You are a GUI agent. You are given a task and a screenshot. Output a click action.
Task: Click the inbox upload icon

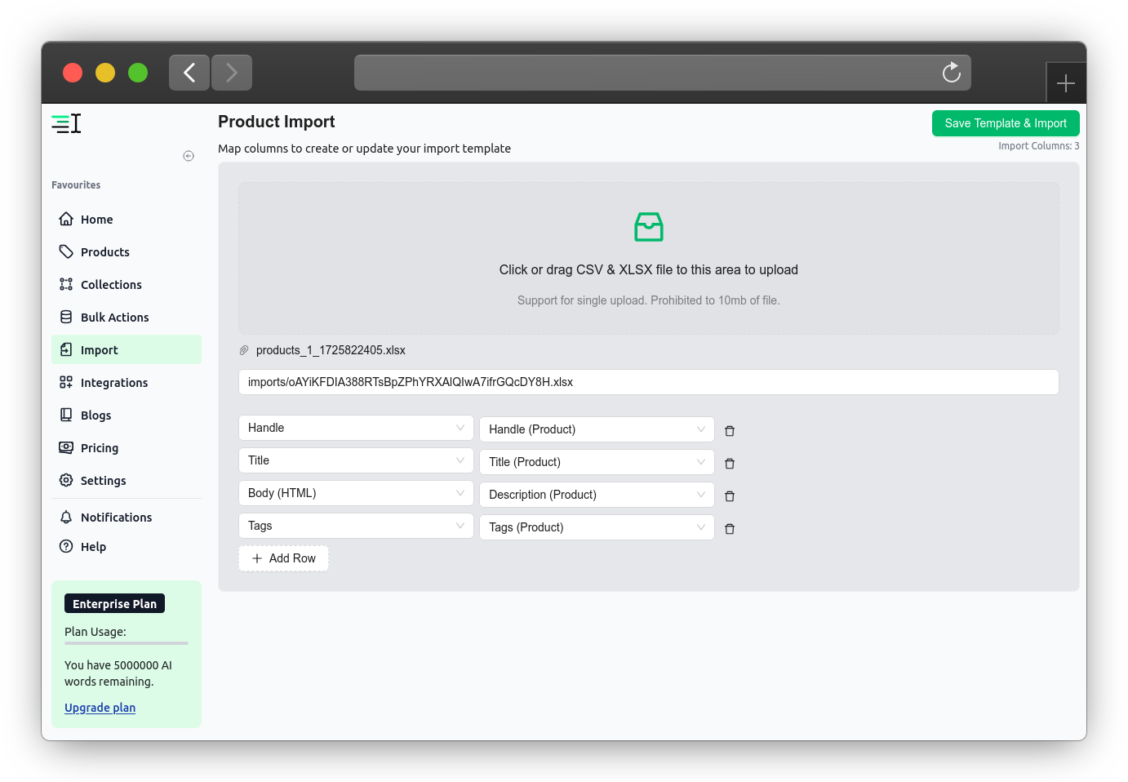(649, 227)
